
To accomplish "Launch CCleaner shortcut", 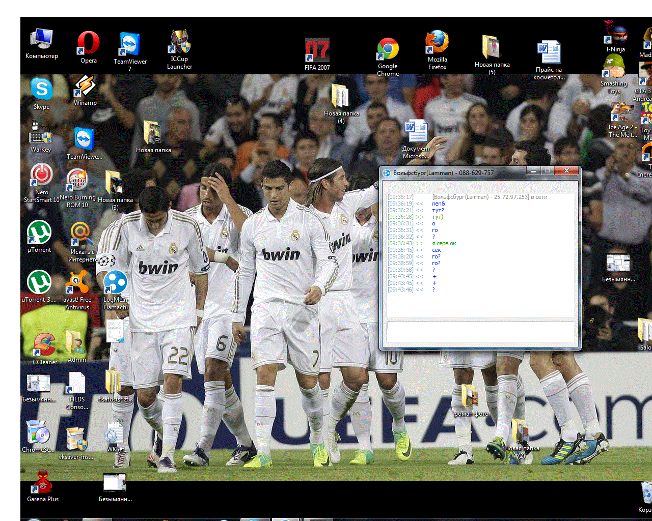I will point(45,349).
